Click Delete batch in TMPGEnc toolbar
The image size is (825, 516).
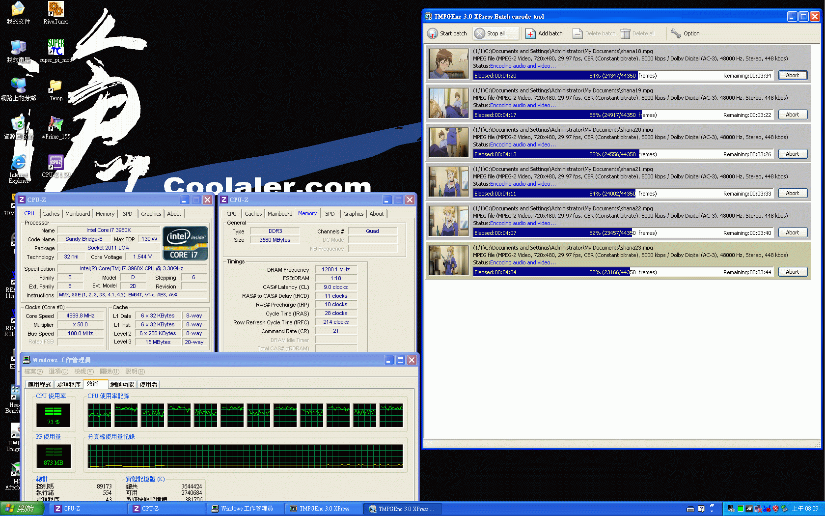click(x=594, y=33)
